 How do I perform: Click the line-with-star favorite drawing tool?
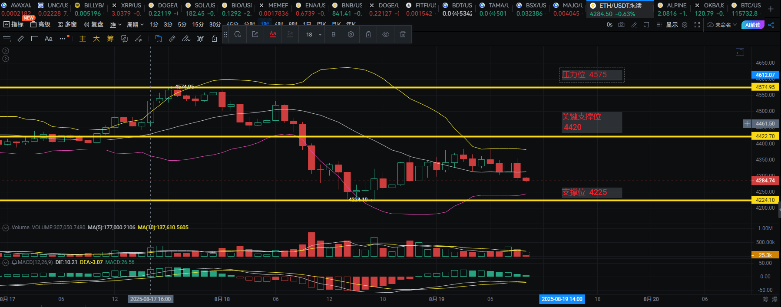click(139, 39)
